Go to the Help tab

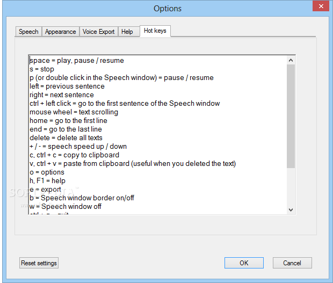pyautogui.click(x=127, y=32)
